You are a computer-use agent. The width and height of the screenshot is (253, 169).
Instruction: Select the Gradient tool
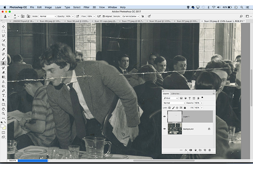3,77
